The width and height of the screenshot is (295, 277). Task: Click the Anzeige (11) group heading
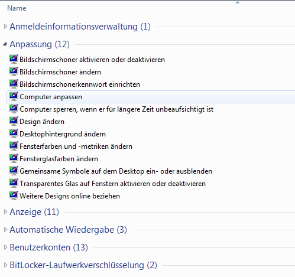[x=34, y=212]
